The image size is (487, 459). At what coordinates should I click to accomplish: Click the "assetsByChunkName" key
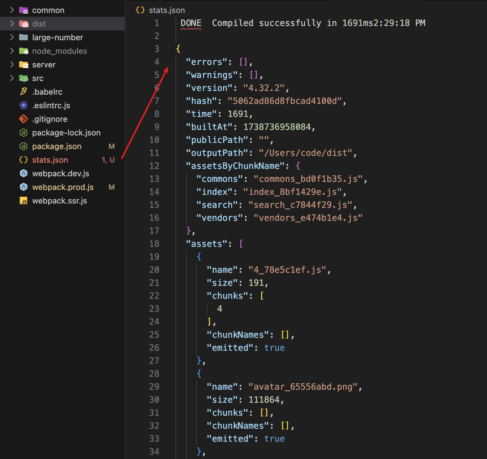click(x=235, y=166)
